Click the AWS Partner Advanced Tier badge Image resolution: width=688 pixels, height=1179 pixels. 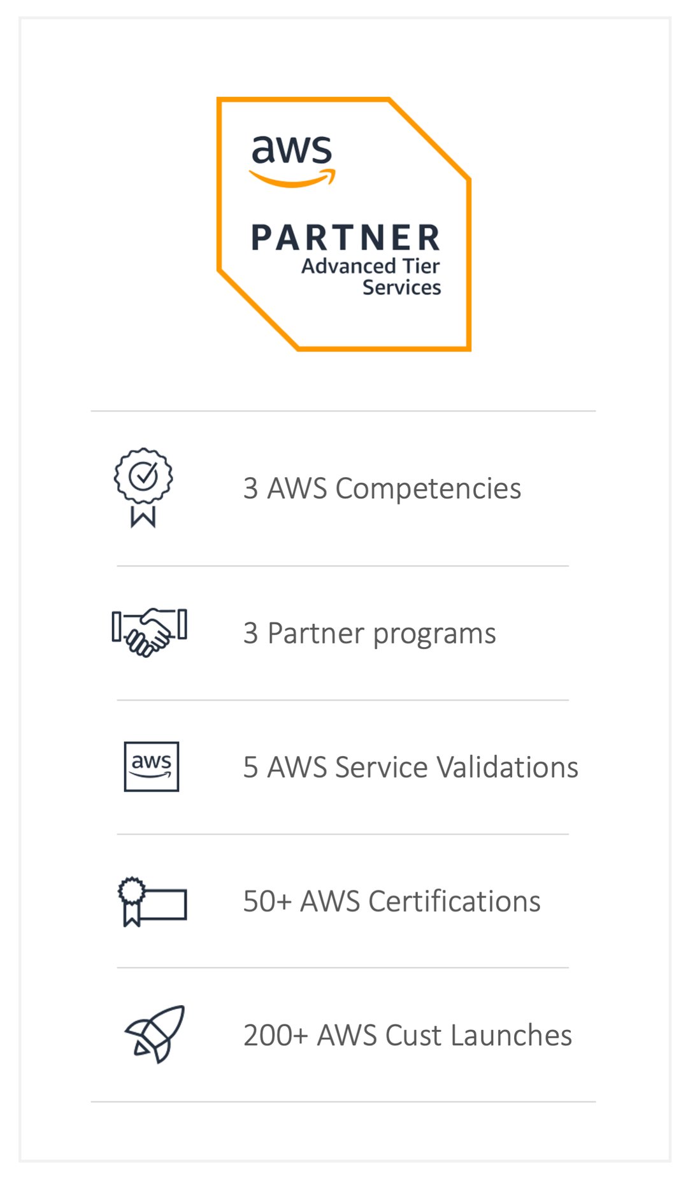(344, 224)
